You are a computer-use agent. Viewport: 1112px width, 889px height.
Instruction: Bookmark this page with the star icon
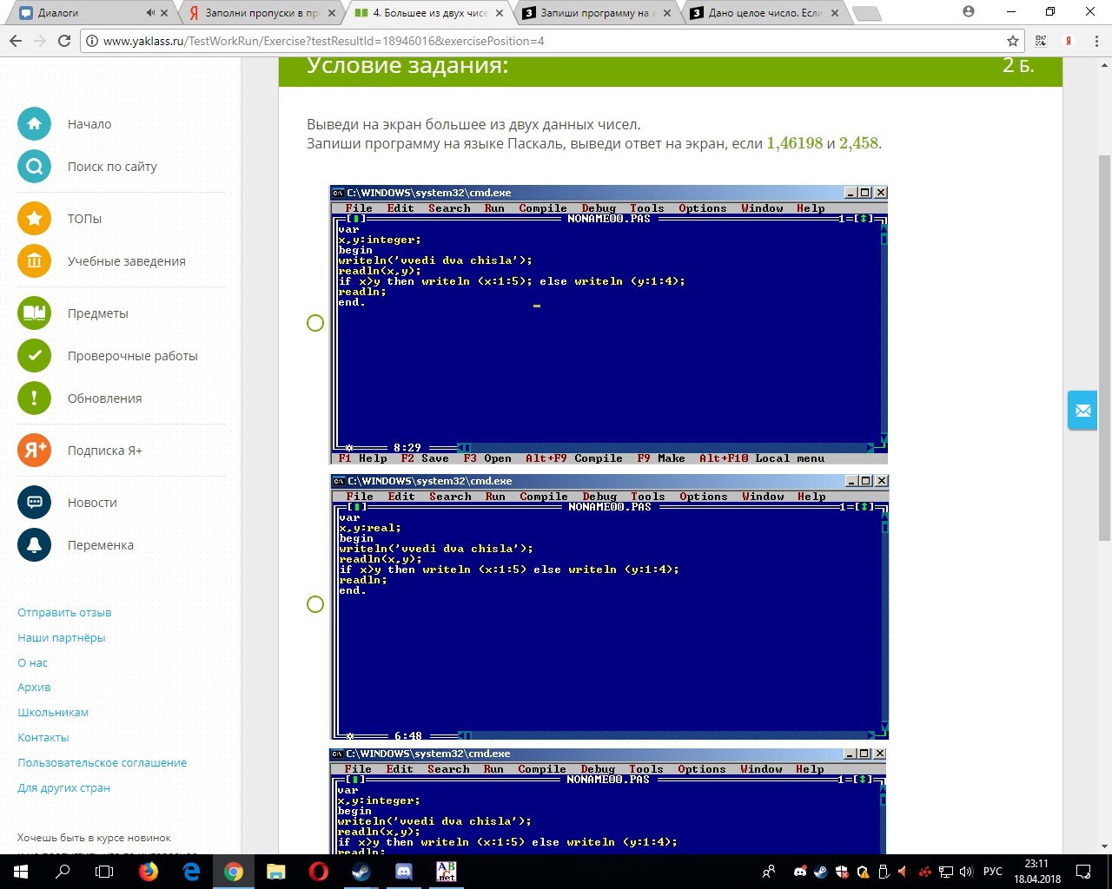click(x=1012, y=41)
